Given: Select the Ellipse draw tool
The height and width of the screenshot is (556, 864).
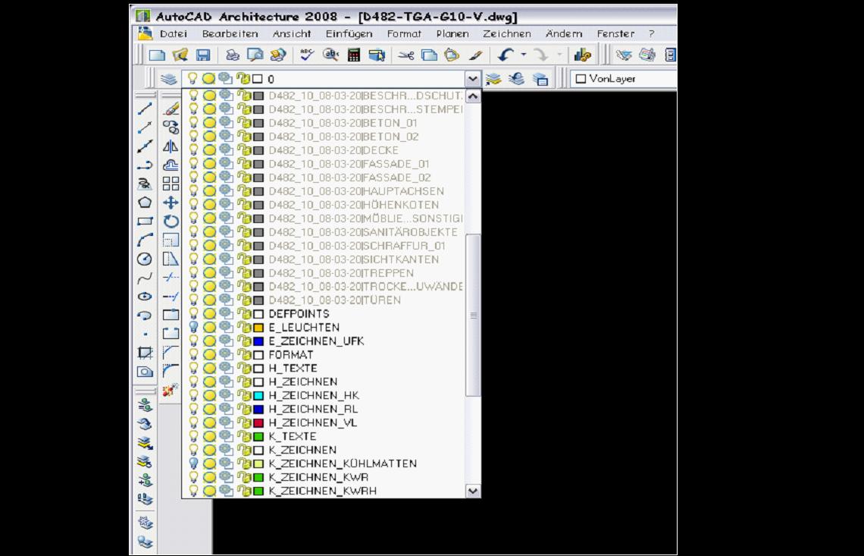Looking at the screenshot, I should point(145,296).
